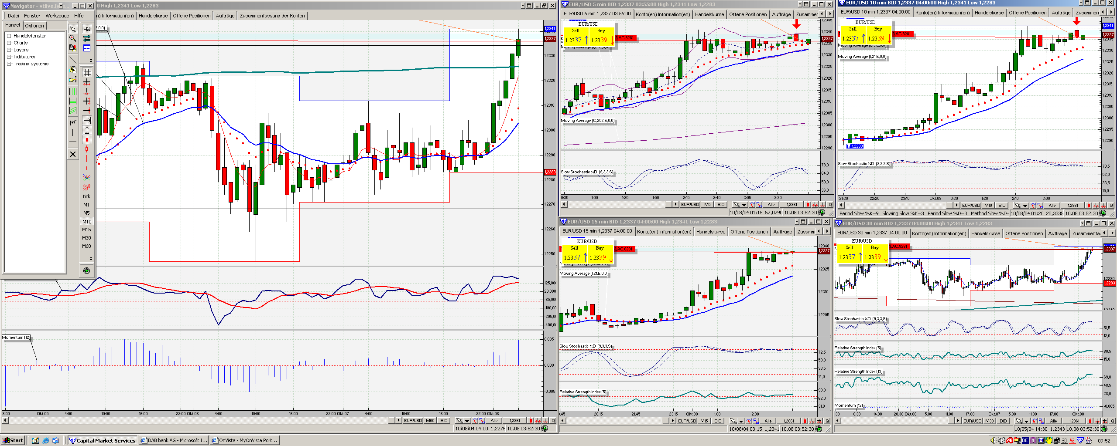Viewport: 1117px width, 446px height.
Task: Open Offene Positionen tab in 5-min chart window
Action: point(748,14)
